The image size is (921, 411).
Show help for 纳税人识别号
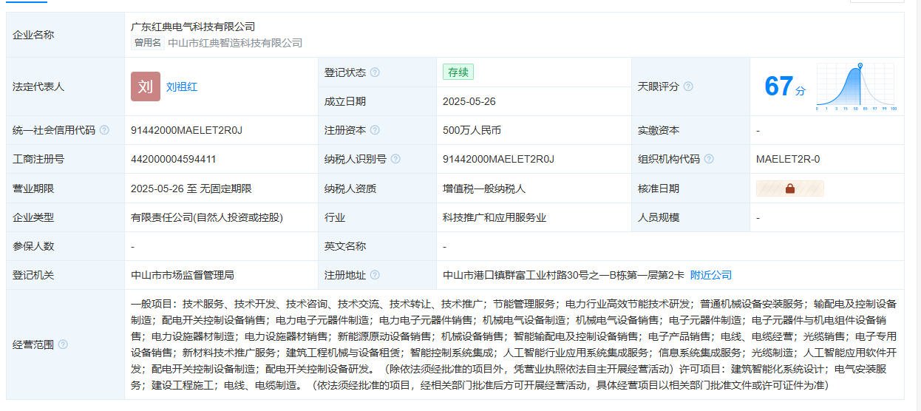(395, 159)
